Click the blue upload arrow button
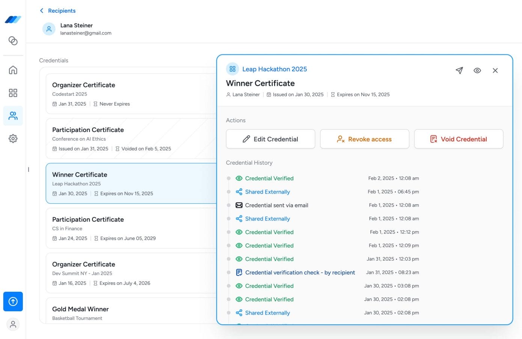Image resolution: width=522 pixels, height=339 pixels. 13,301
